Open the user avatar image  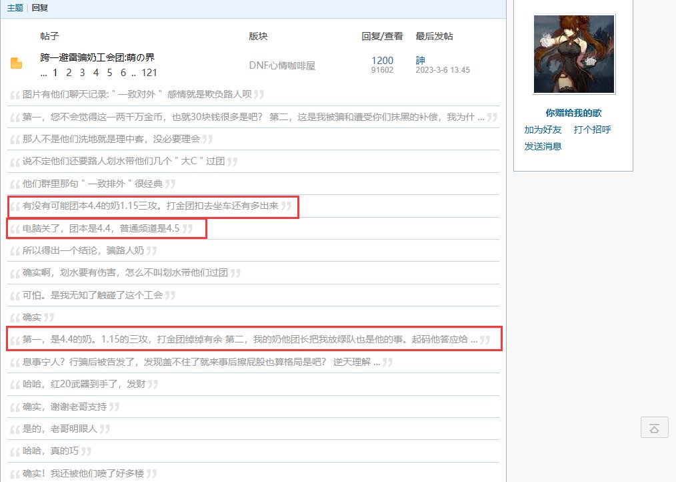pos(574,54)
